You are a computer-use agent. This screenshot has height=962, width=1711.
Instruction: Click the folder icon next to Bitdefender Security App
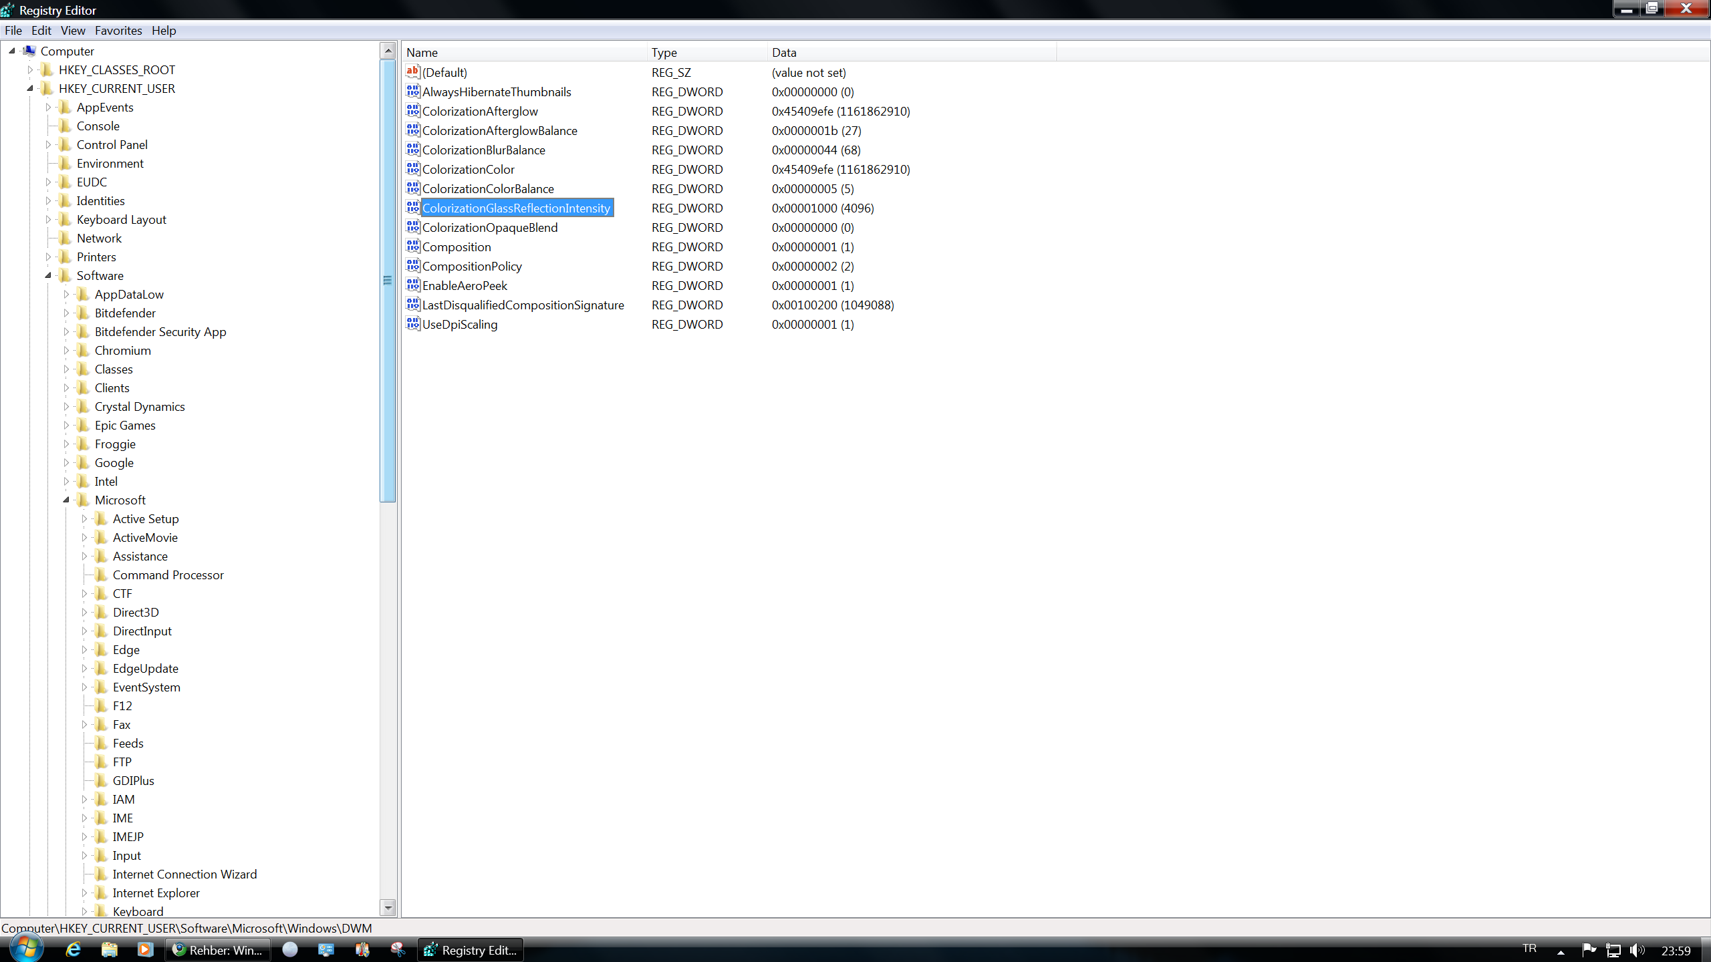tap(84, 331)
